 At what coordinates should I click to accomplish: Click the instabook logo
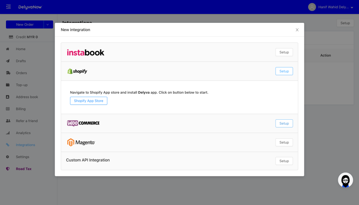click(x=86, y=53)
